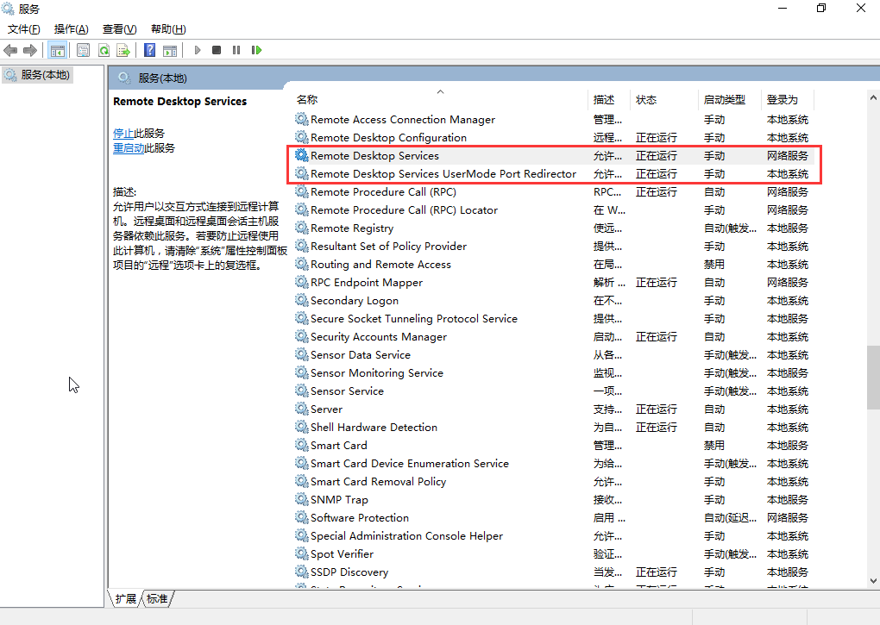Click the Export List toolbar icon
Viewport: 880px width, 625px height.
pyautogui.click(x=123, y=51)
